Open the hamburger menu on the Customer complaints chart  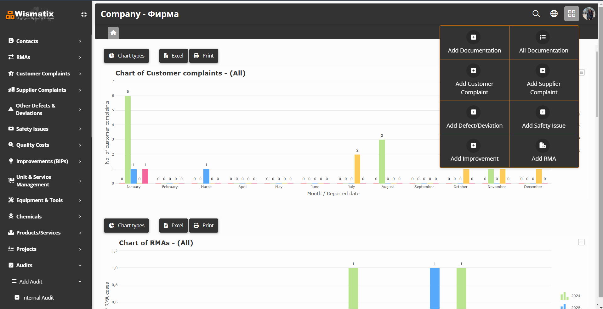click(582, 72)
